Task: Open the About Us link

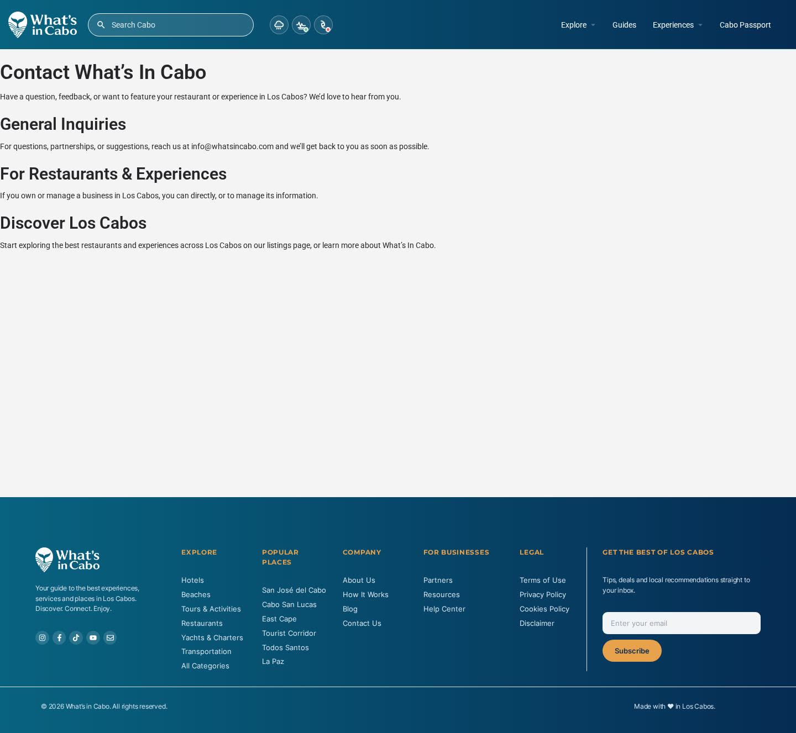Action: tap(359, 580)
